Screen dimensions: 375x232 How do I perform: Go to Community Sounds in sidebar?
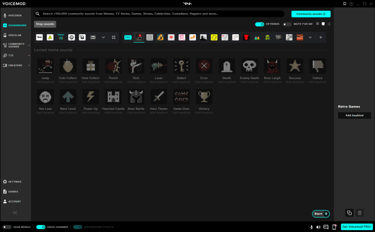pos(14,45)
